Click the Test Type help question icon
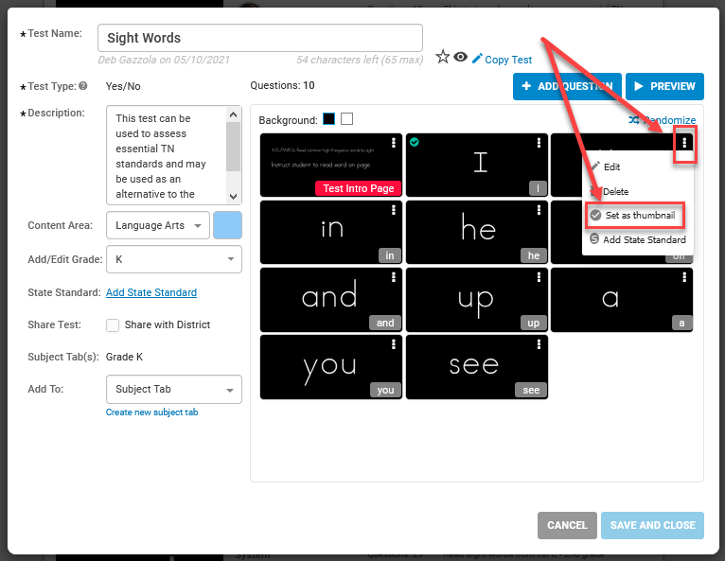The image size is (725, 561). 82,85
